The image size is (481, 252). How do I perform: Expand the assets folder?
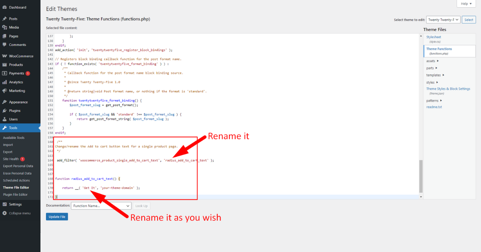432,61
